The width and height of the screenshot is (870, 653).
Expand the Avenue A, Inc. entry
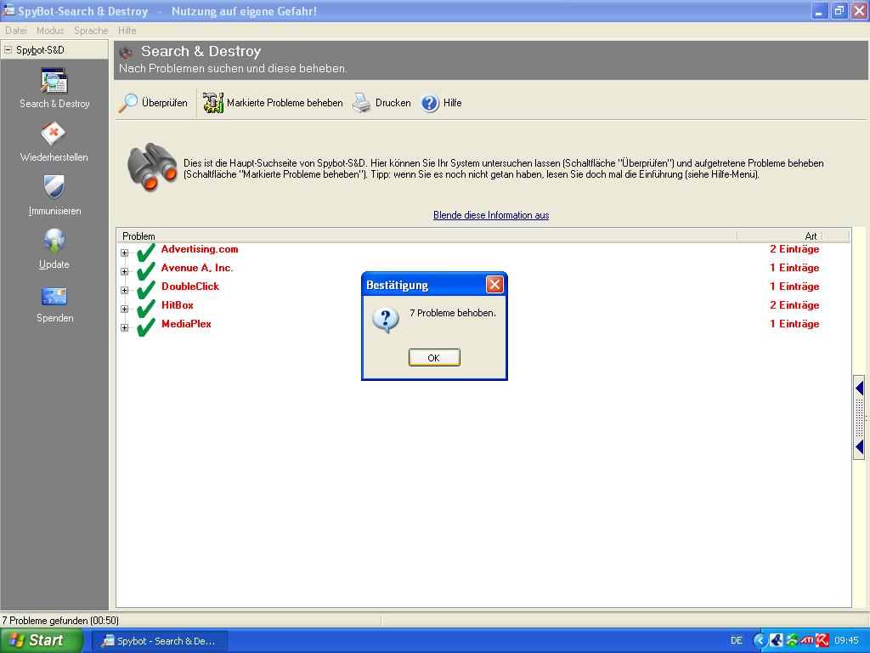(x=124, y=271)
